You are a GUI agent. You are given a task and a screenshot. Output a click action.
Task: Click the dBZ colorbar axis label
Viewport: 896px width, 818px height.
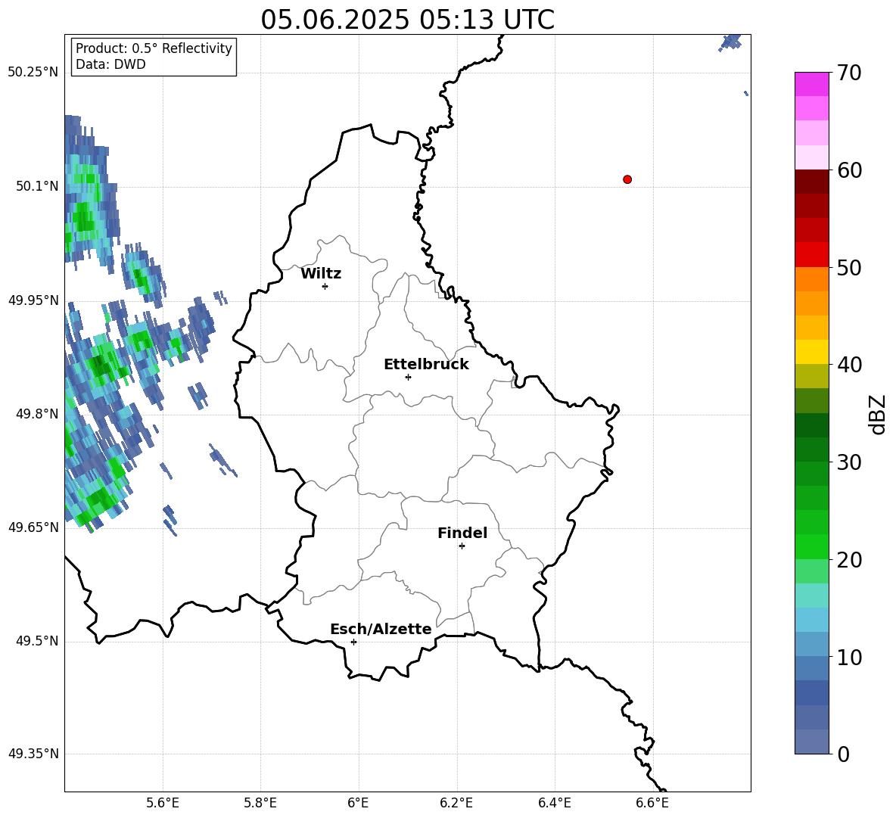point(879,414)
